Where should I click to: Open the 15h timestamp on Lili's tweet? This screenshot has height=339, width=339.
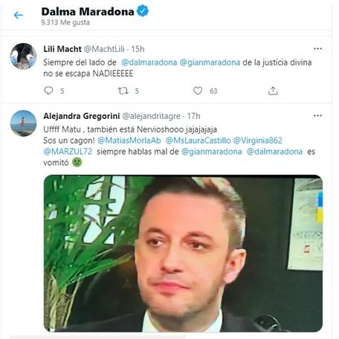(138, 49)
